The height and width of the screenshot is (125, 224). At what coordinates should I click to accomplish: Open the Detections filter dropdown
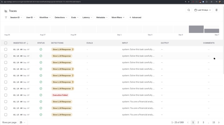click(61, 17)
